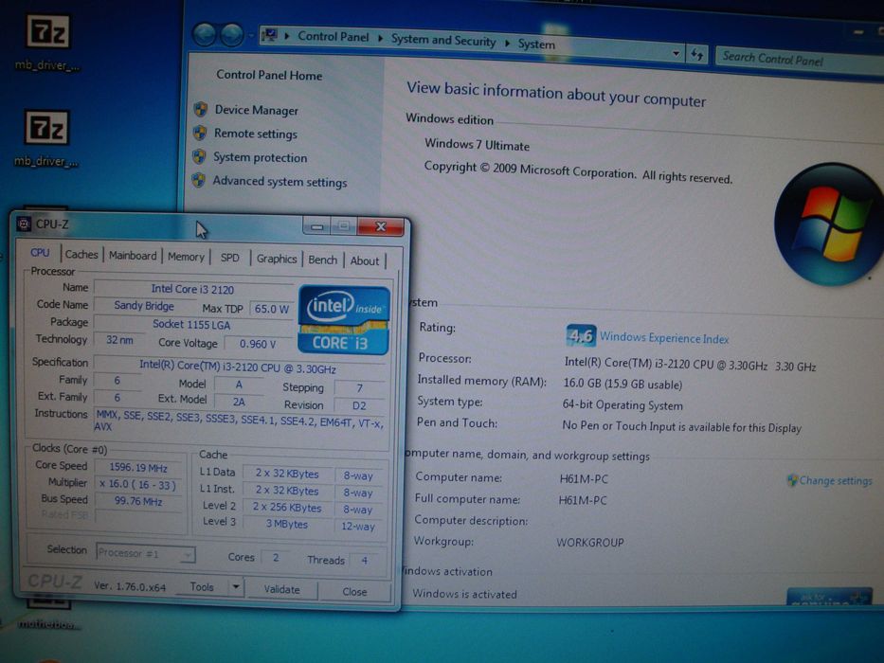The width and height of the screenshot is (884, 663).
Task: Click the 64-bit Operating System text
Action: 622,404
